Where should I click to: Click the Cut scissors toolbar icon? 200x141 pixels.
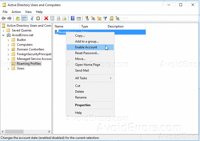(x=32, y=18)
